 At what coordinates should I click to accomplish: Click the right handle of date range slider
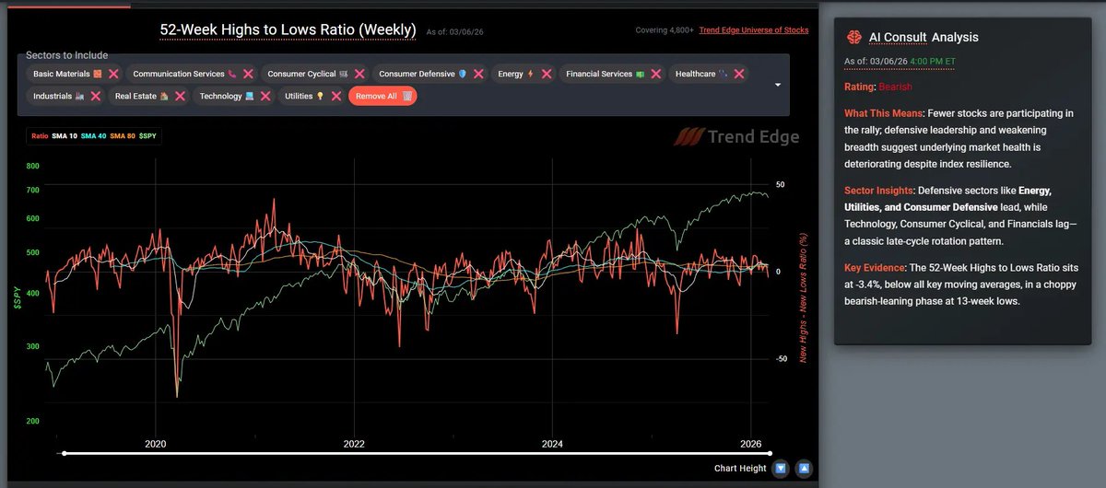[769, 453]
